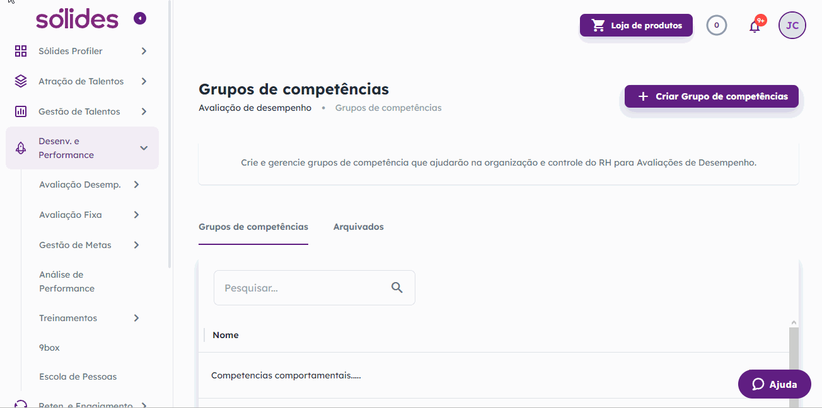Open the notifications bell
Image resolution: width=822 pixels, height=408 pixels.
point(755,26)
